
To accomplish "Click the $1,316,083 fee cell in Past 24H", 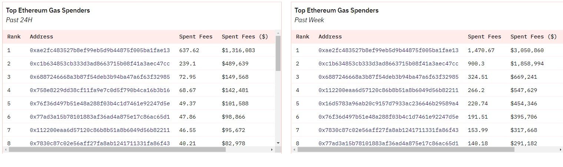I will point(238,50).
